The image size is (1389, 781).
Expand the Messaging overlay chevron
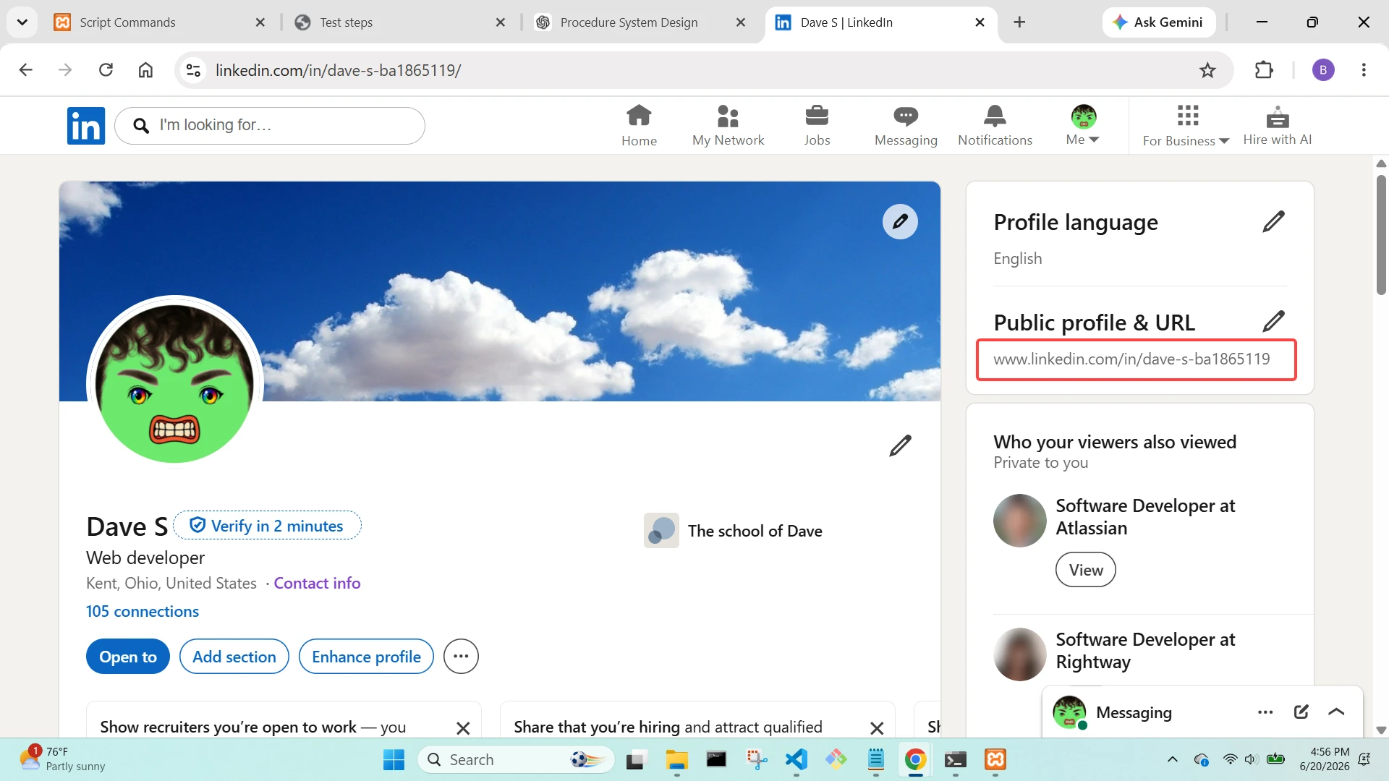(1336, 712)
